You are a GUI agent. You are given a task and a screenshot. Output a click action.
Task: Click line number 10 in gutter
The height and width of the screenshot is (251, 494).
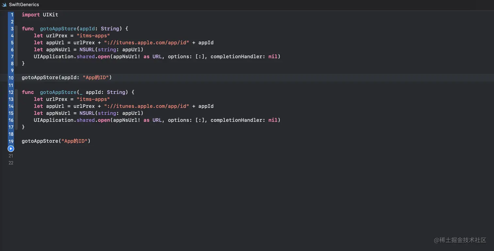11,78
